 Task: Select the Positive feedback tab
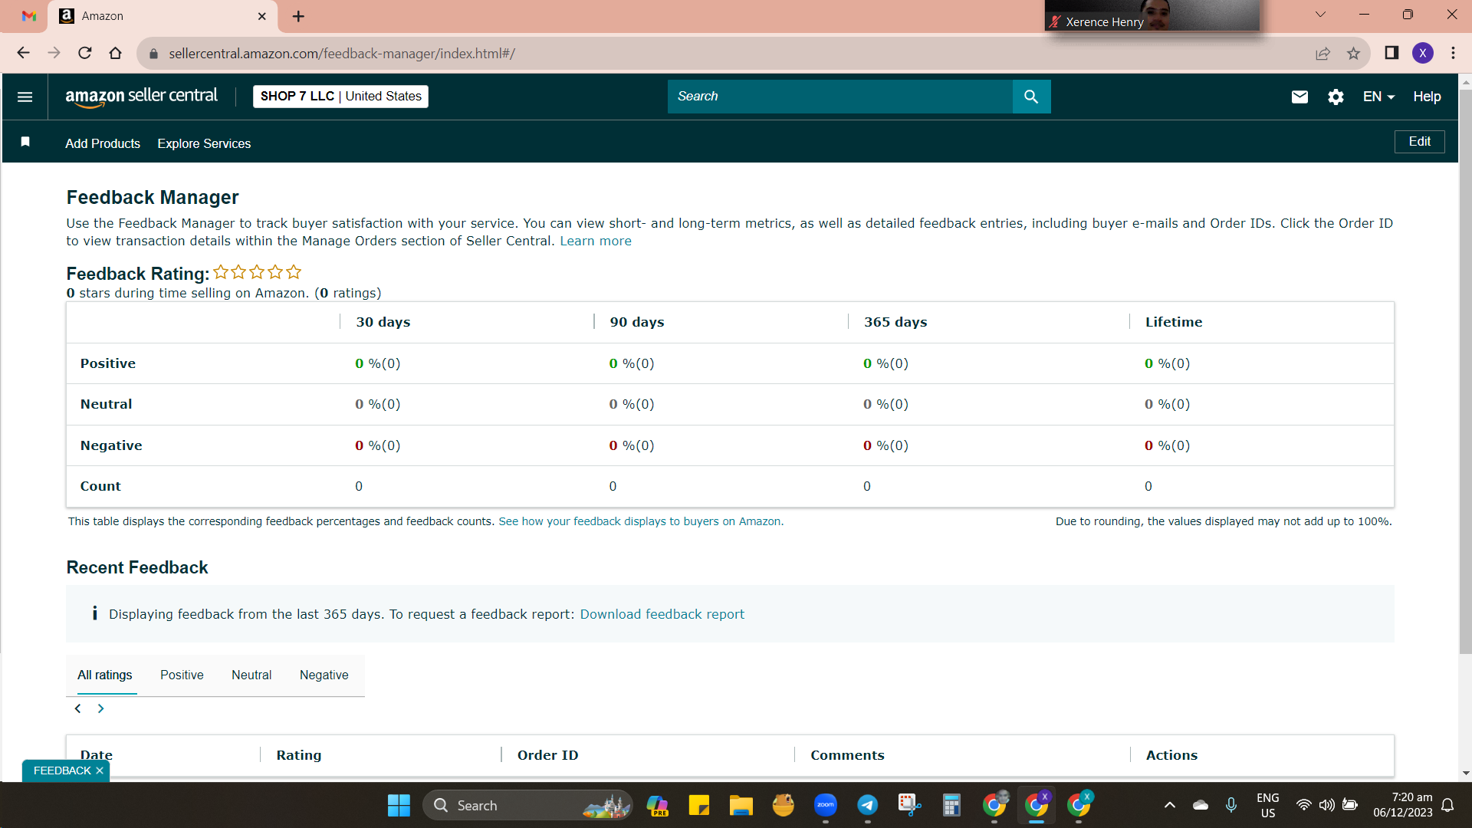click(x=182, y=675)
